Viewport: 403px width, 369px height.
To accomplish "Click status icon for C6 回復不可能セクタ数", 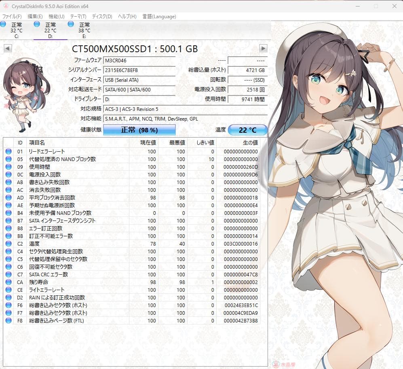I will point(8,267).
